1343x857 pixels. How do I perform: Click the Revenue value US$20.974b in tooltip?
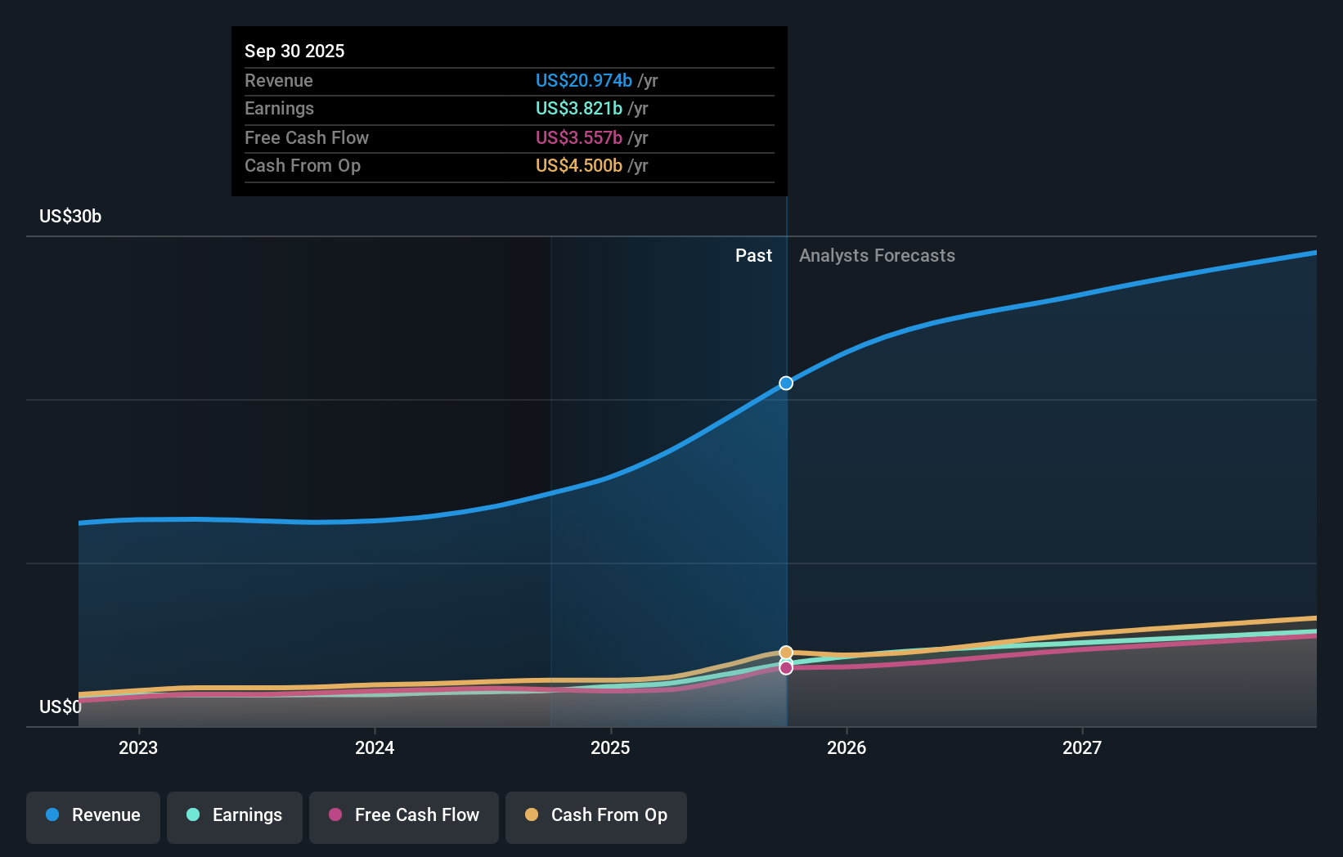coord(583,81)
